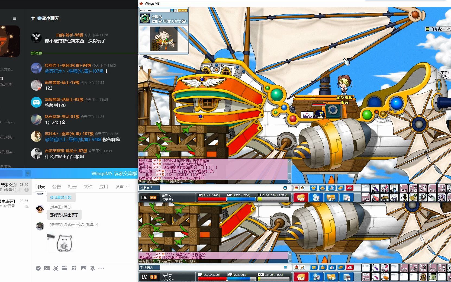Viewport: 451px width, 282px height.
Task: Click the 装备窗 equipment shortcut slot in level 95 window
Action: coord(423,188)
